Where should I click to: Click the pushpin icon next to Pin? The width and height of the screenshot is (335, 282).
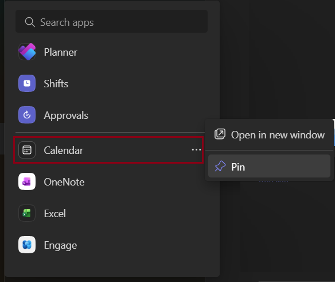pos(220,166)
